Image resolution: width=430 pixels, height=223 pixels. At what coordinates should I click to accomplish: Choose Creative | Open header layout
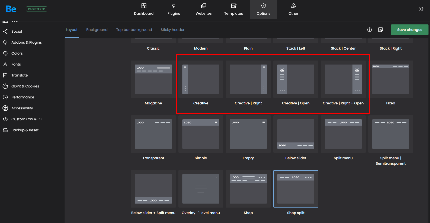[x=296, y=79]
